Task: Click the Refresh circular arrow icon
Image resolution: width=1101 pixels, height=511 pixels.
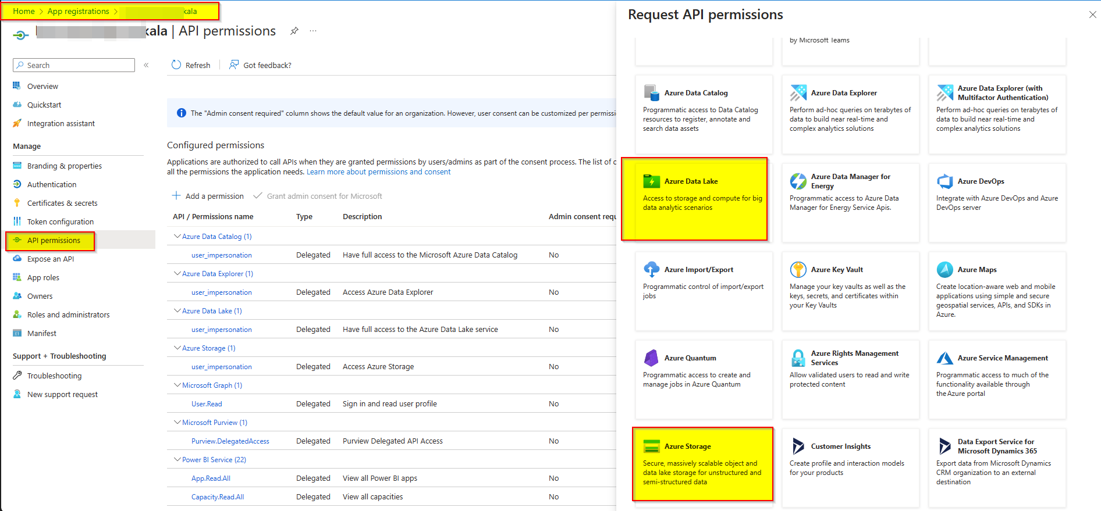Action: [176, 65]
